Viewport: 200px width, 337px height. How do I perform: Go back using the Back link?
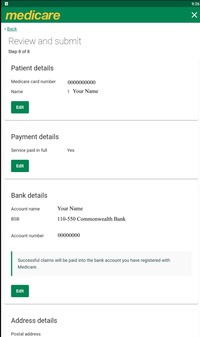pos(12,29)
